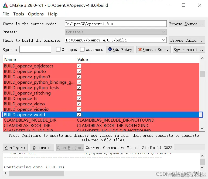Click the cache list scroll down arrow
Viewport: 208px width, 179px height.
(x=202, y=128)
